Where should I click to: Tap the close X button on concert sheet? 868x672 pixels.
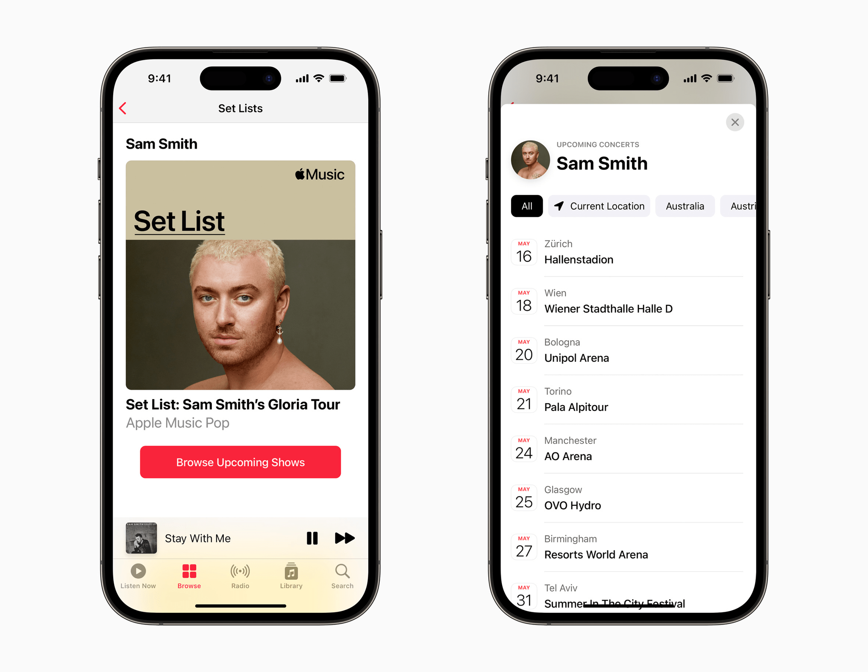(x=735, y=122)
